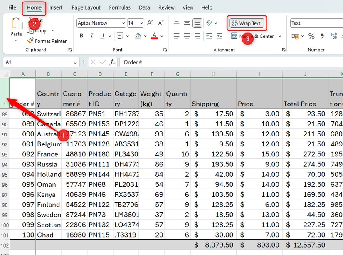
Task: Open the Borders tool
Action: 120,36
